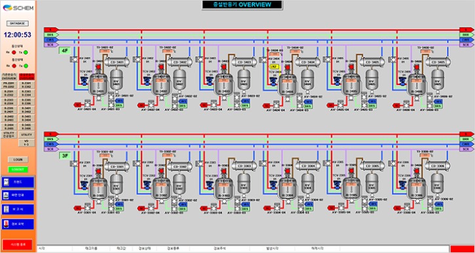Viewport: 475px width, 253px height.
Task: Click reactor vessel R-3305
Action: tap(352, 189)
